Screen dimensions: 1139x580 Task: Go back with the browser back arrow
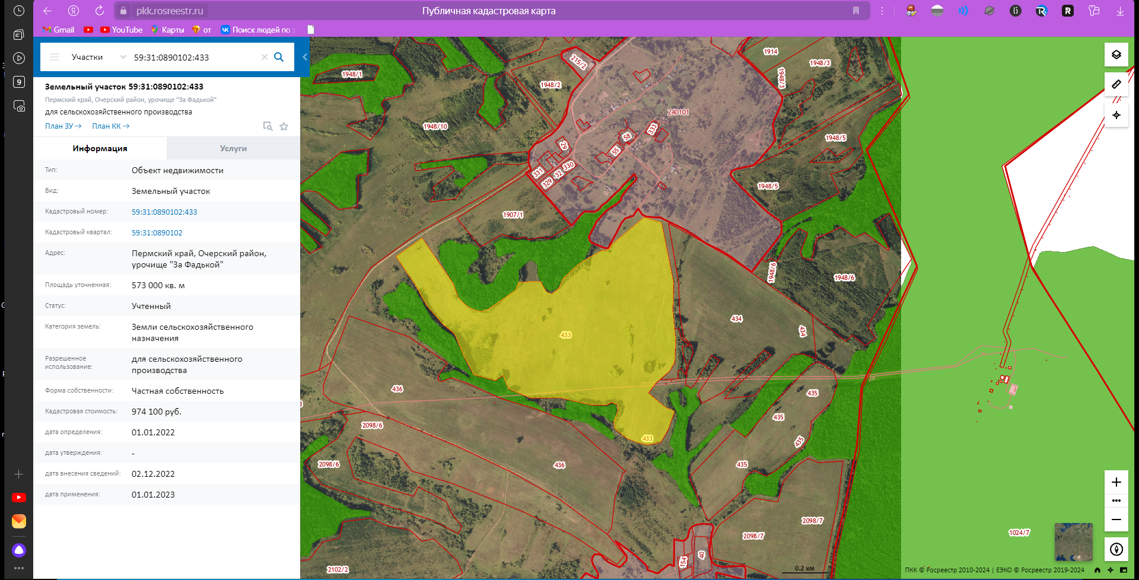(x=47, y=11)
